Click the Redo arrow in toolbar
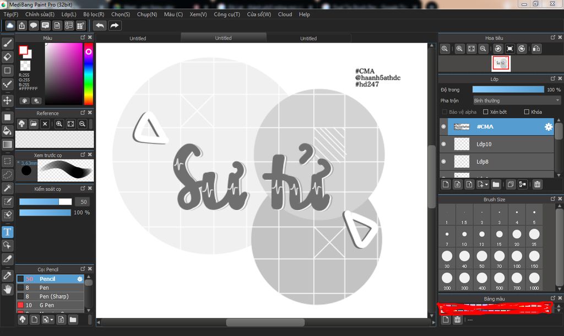564x336 pixels. (115, 25)
